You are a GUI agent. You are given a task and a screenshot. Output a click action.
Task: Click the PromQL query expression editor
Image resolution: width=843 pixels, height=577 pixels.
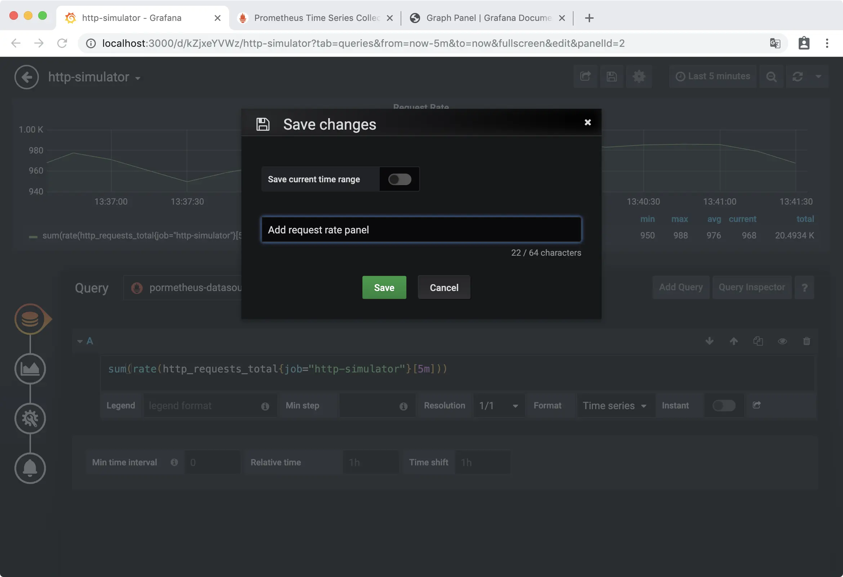tap(457, 373)
